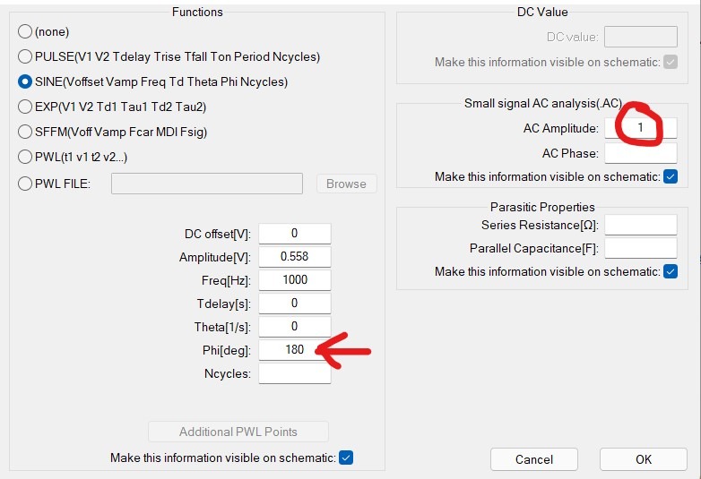Click the Series Resistance input field

pyautogui.click(x=641, y=225)
